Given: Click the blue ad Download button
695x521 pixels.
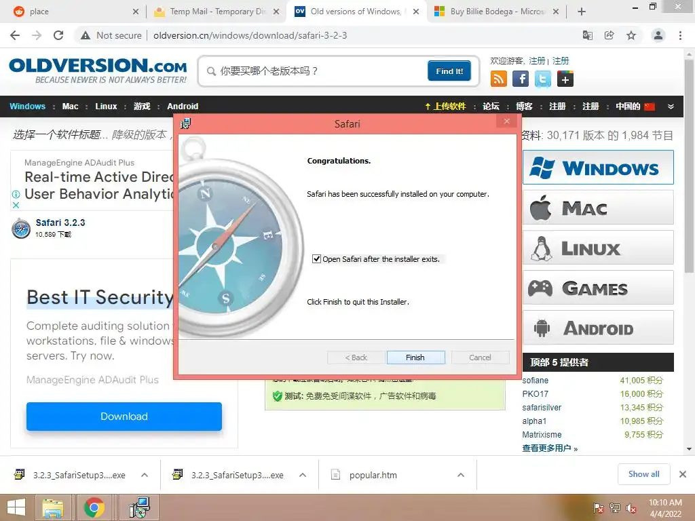Looking at the screenshot, I should (124, 417).
